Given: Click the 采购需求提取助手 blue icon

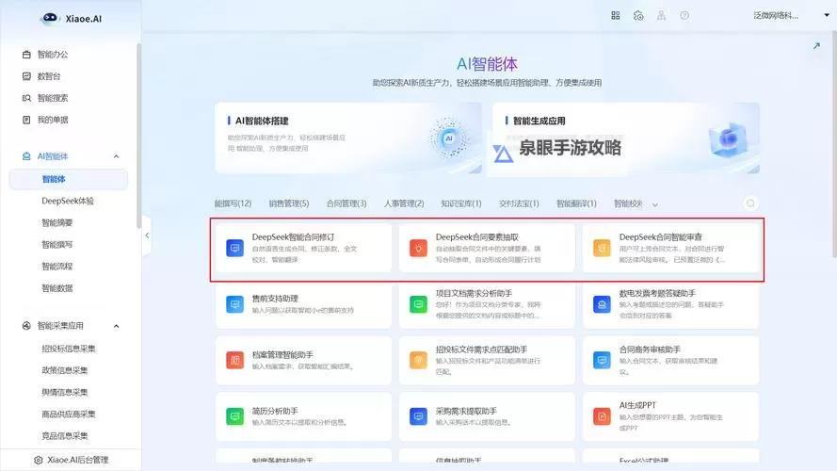Looking at the screenshot, I should coord(418,416).
